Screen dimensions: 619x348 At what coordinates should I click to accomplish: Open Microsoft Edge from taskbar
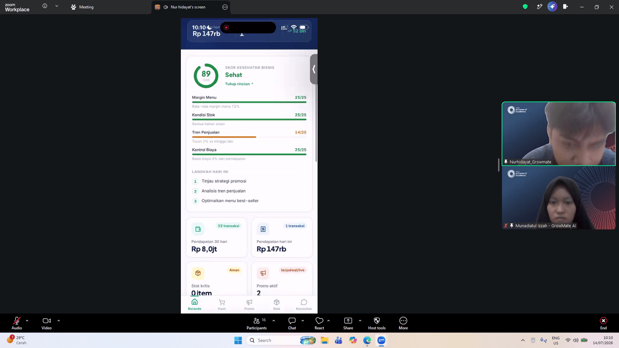(367, 340)
